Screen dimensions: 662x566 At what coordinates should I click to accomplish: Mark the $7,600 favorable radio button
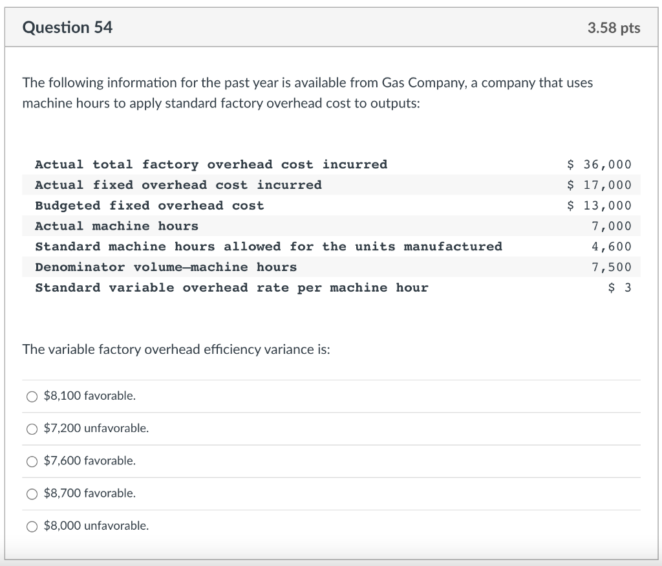(32, 462)
